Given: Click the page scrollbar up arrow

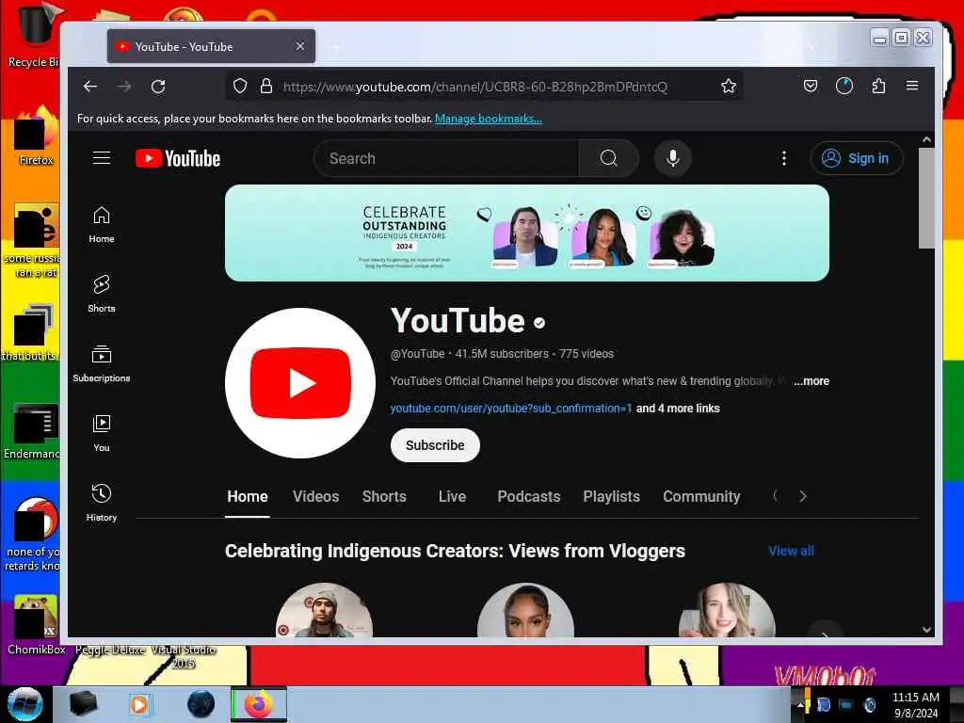Looking at the screenshot, I should pyautogui.click(x=926, y=139).
